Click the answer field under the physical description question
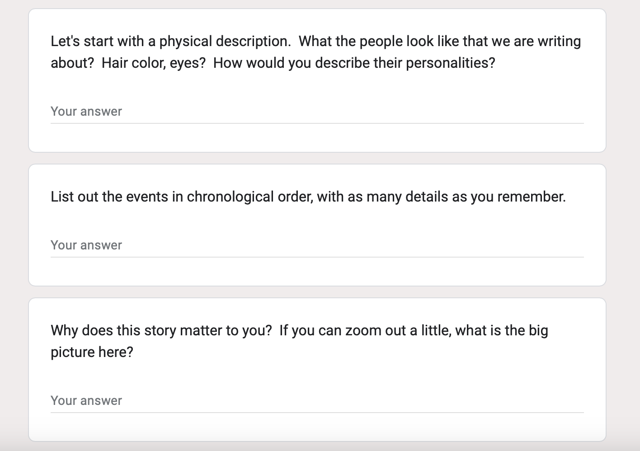 317,112
